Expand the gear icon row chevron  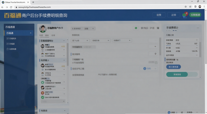tap(64, 69)
